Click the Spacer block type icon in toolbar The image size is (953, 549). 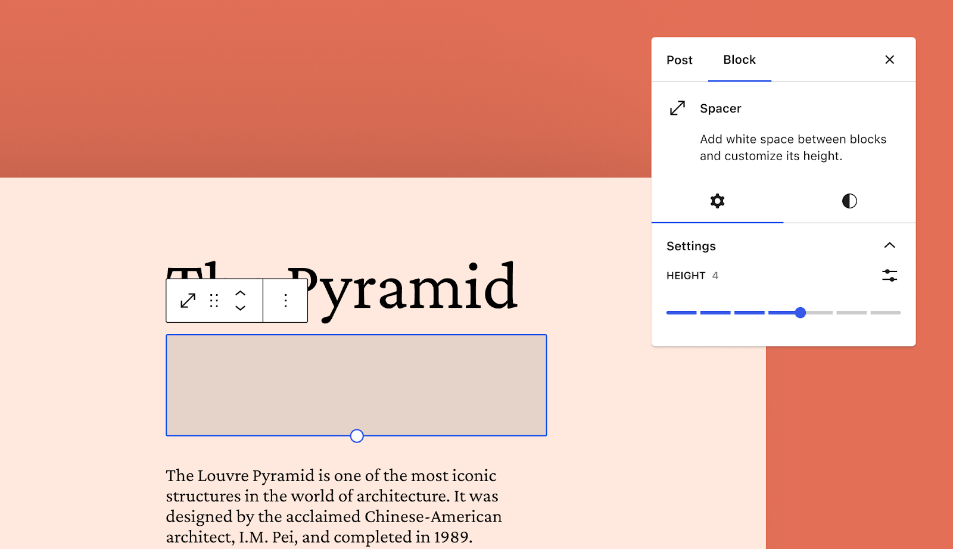point(188,301)
